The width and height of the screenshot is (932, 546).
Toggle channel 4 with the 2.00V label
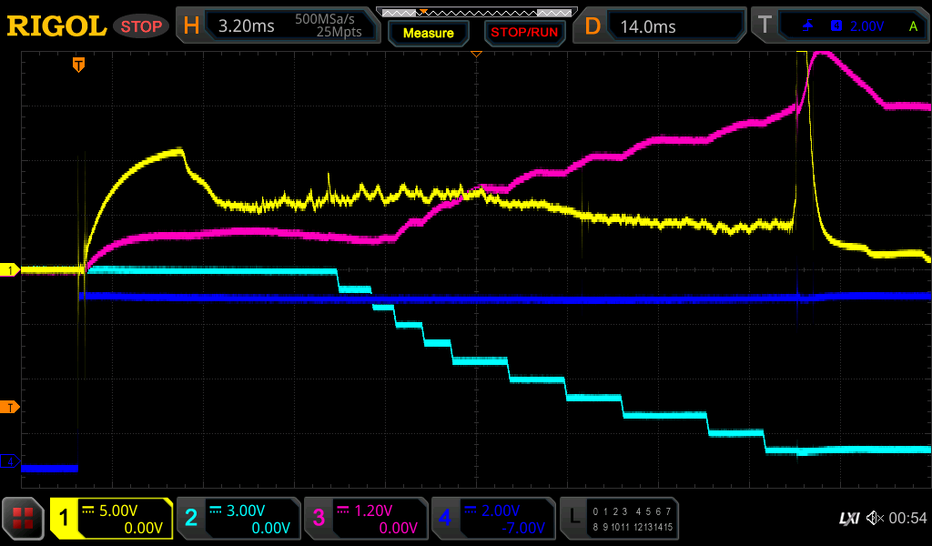coord(493,519)
